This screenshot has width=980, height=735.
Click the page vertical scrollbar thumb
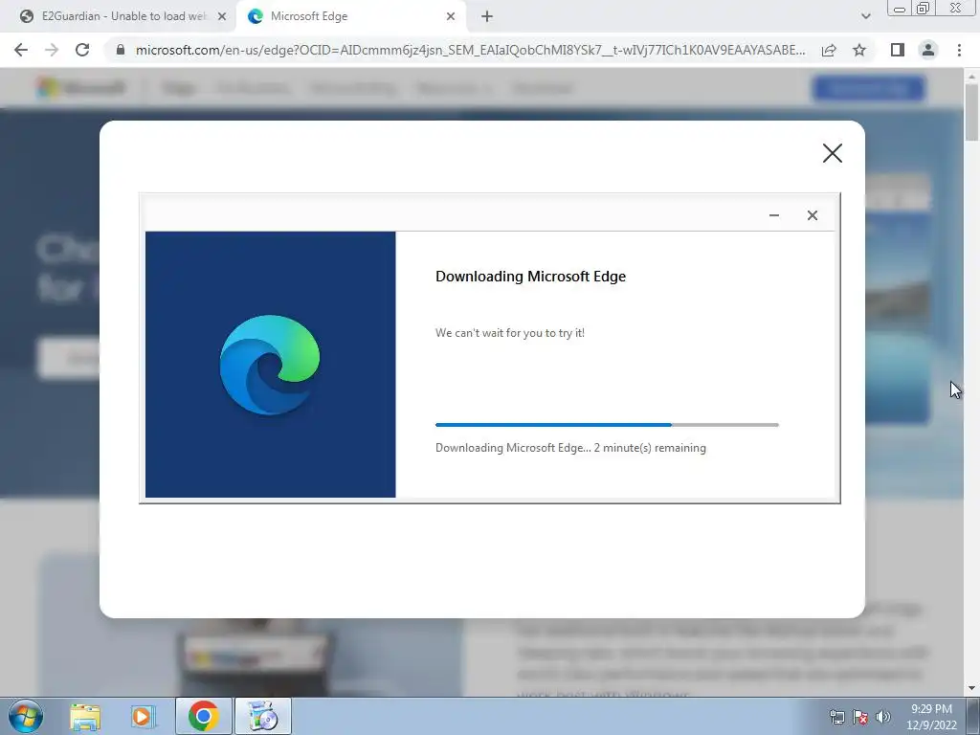tap(971, 113)
